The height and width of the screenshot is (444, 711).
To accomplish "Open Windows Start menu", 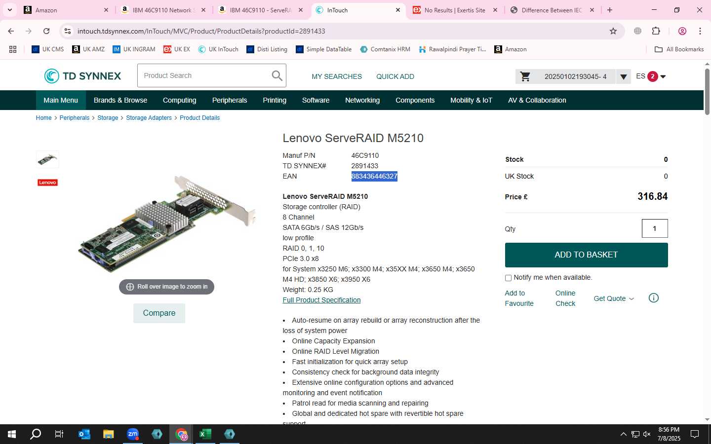I will [x=12, y=434].
